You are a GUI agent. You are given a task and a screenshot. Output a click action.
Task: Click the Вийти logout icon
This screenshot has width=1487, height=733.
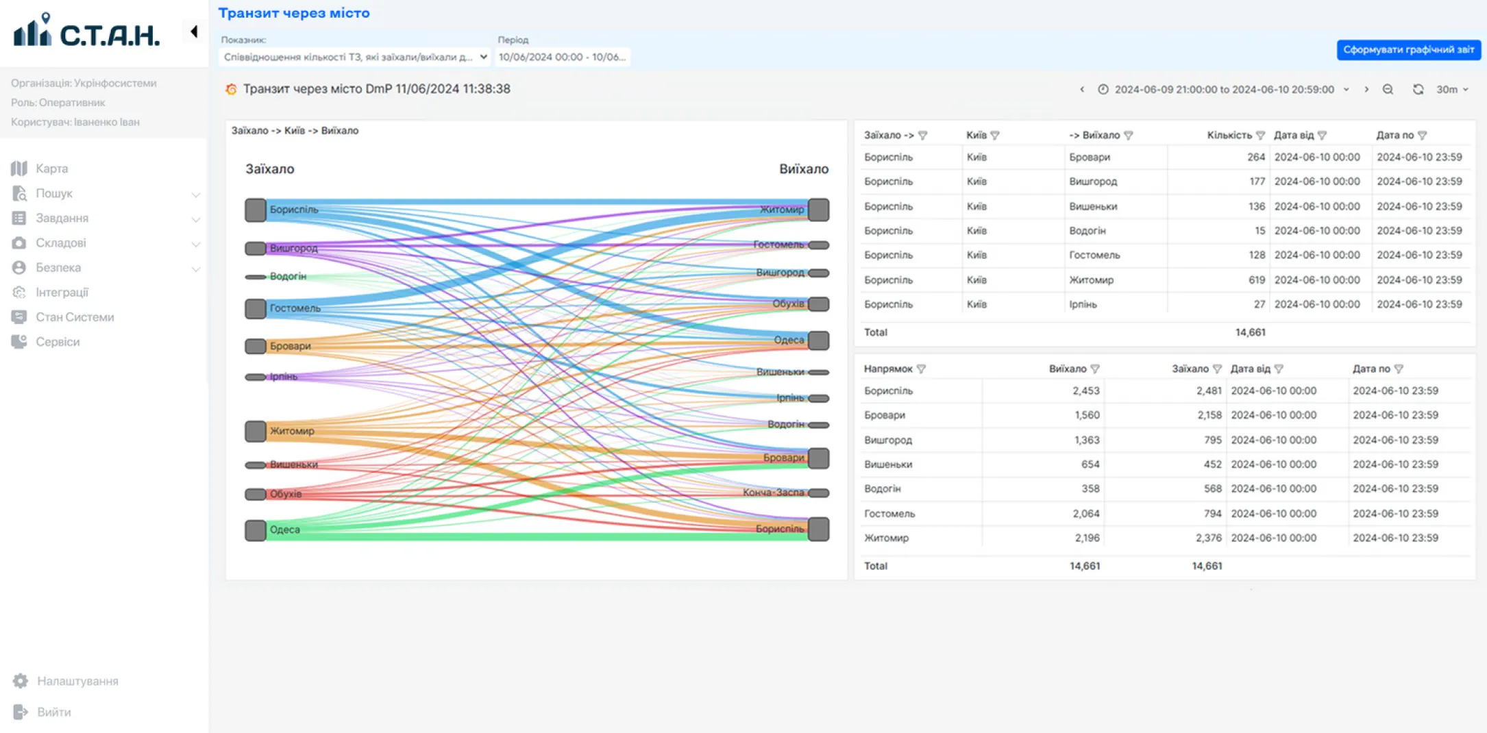[21, 712]
